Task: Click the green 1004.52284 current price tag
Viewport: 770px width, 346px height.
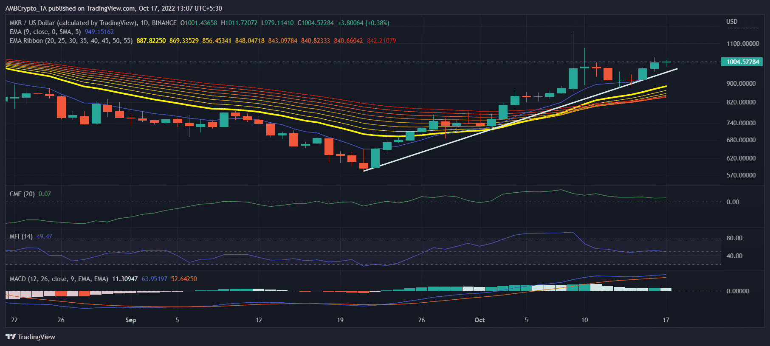Action: coord(742,62)
